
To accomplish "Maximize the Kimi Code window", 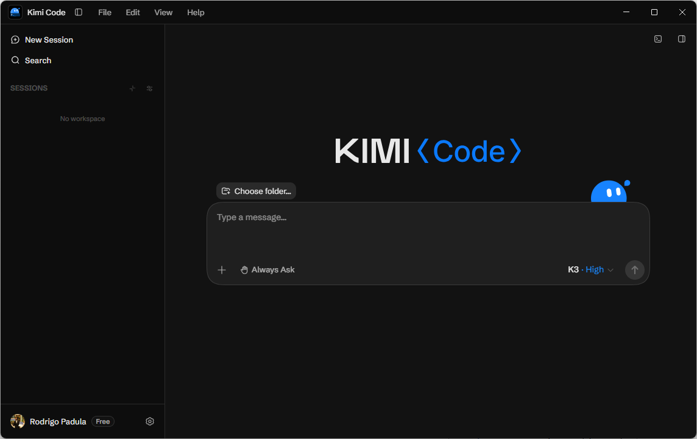I will point(654,12).
